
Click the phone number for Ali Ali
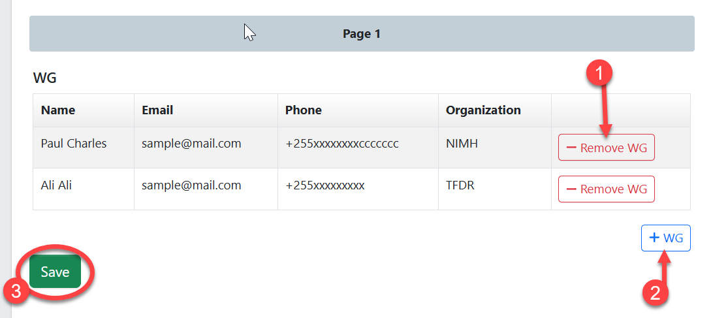point(324,185)
